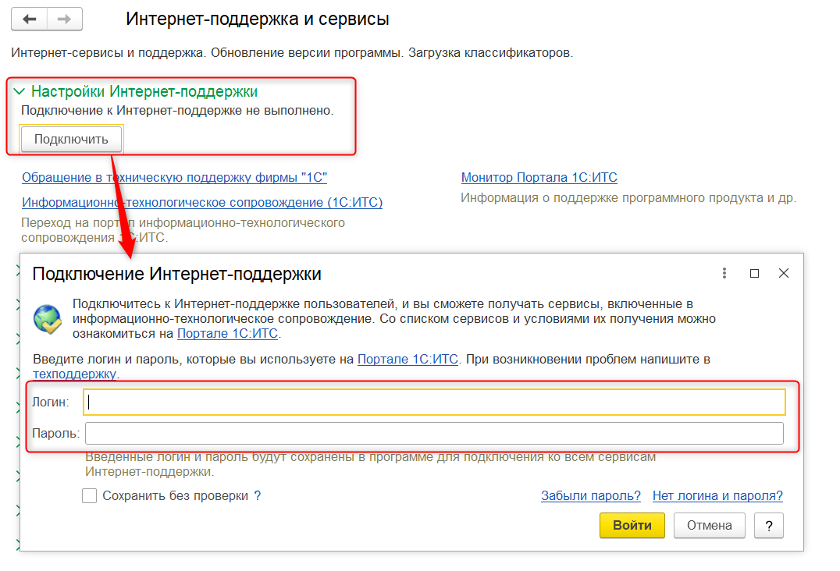The width and height of the screenshot is (840, 571).
Task: Open Портале 1С:ИТС link after ознакомиться на
Action: tap(228, 333)
